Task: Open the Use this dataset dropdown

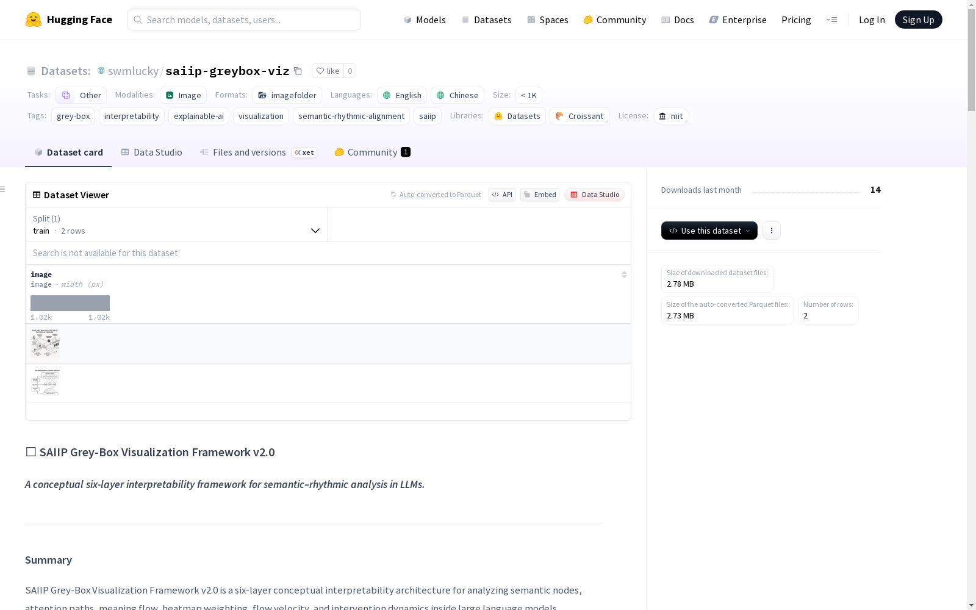Action: 709,231
